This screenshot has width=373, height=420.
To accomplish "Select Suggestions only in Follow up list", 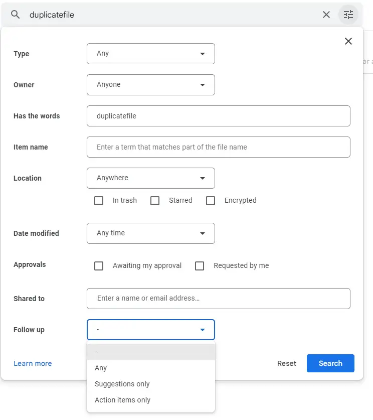I will (121, 384).
